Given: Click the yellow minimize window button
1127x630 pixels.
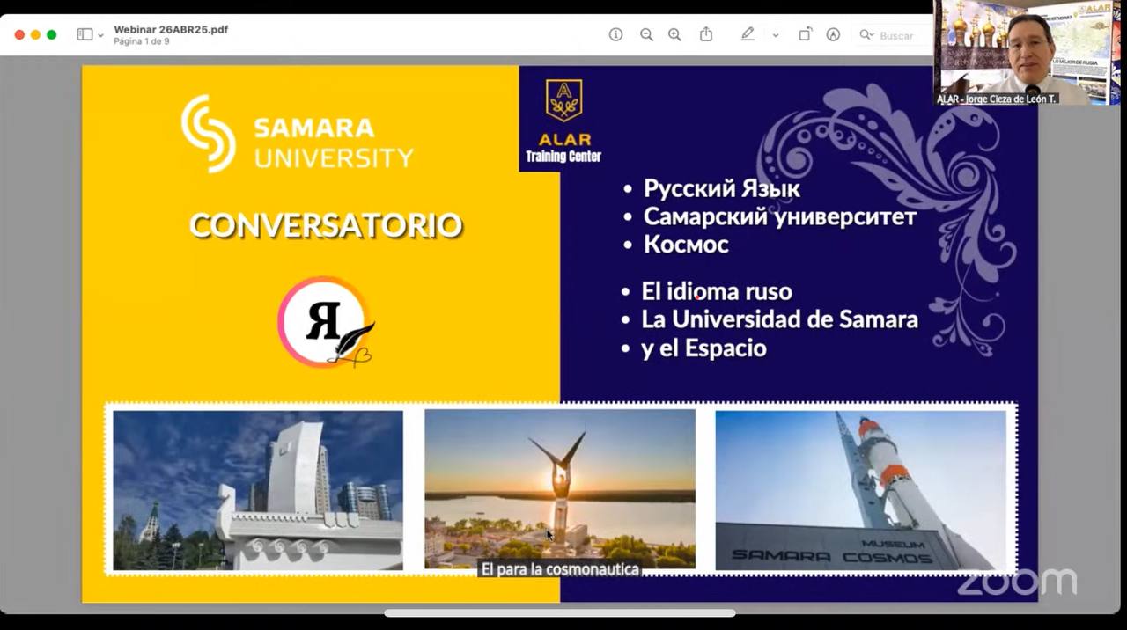Looking at the screenshot, I should pyautogui.click(x=35, y=34).
